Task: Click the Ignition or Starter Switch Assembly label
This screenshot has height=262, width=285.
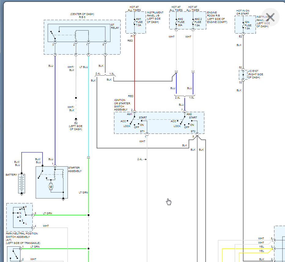Action: click(x=122, y=105)
